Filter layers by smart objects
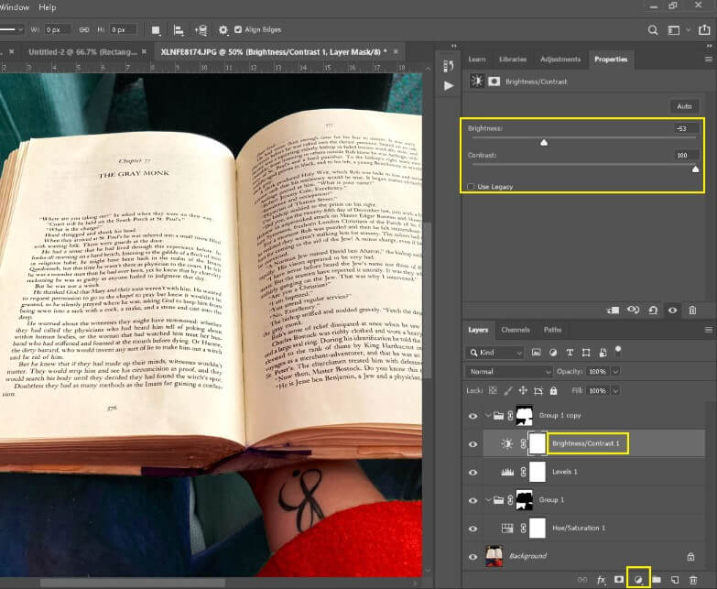The height and width of the screenshot is (589, 717). click(x=603, y=353)
